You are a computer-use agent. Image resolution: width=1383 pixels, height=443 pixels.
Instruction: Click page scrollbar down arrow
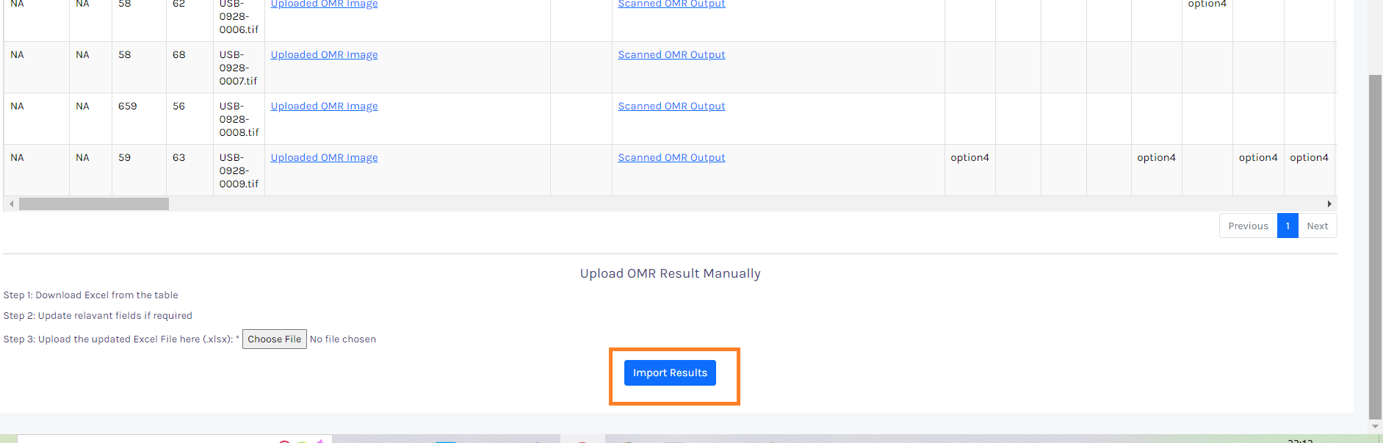(1375, 426)
